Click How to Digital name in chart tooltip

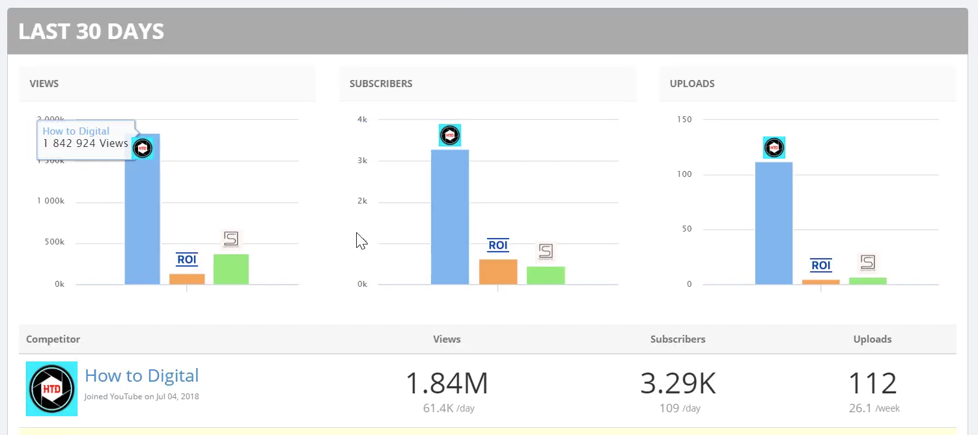pos(76,131)
